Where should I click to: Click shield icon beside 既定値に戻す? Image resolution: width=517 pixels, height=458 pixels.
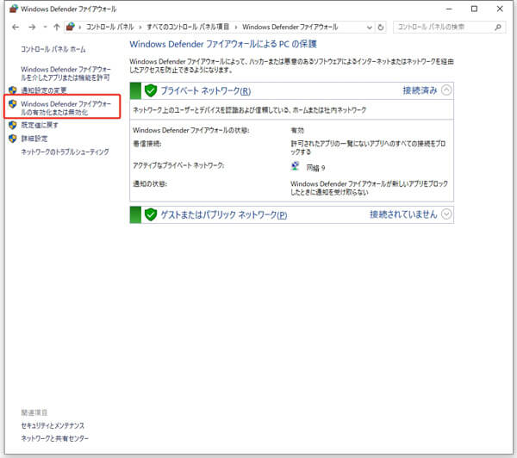coord(13,125)
